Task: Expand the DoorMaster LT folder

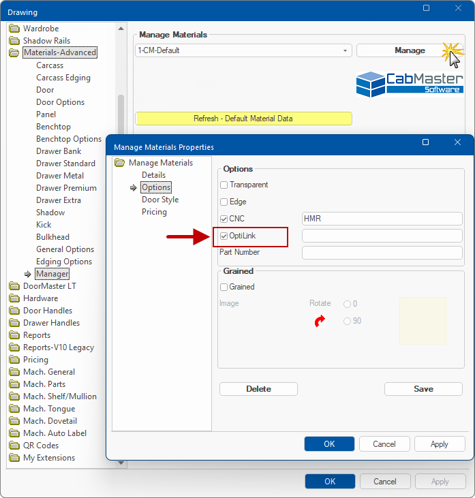Action: pyautogui.click(x=14, y=286)
